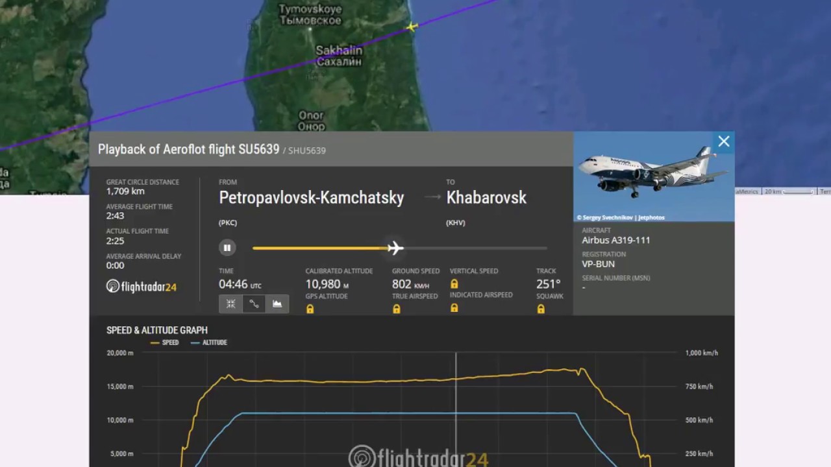Click the vertical time cursor in graph

coord(456,409)
